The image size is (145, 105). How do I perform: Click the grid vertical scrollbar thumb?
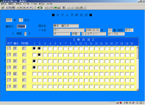pos(137,53)
